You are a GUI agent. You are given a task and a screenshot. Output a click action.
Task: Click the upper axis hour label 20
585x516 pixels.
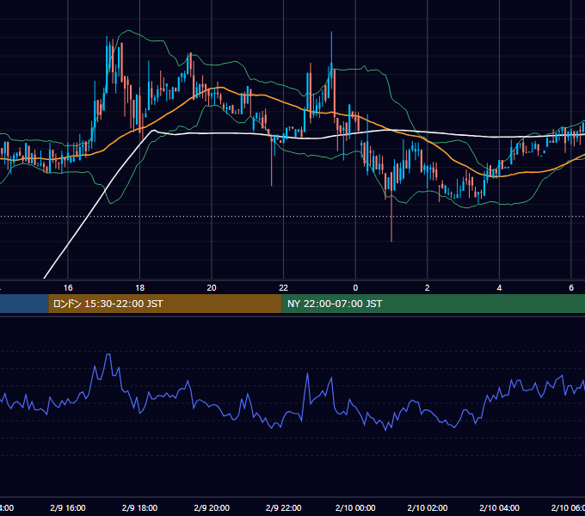pos(212,288)
